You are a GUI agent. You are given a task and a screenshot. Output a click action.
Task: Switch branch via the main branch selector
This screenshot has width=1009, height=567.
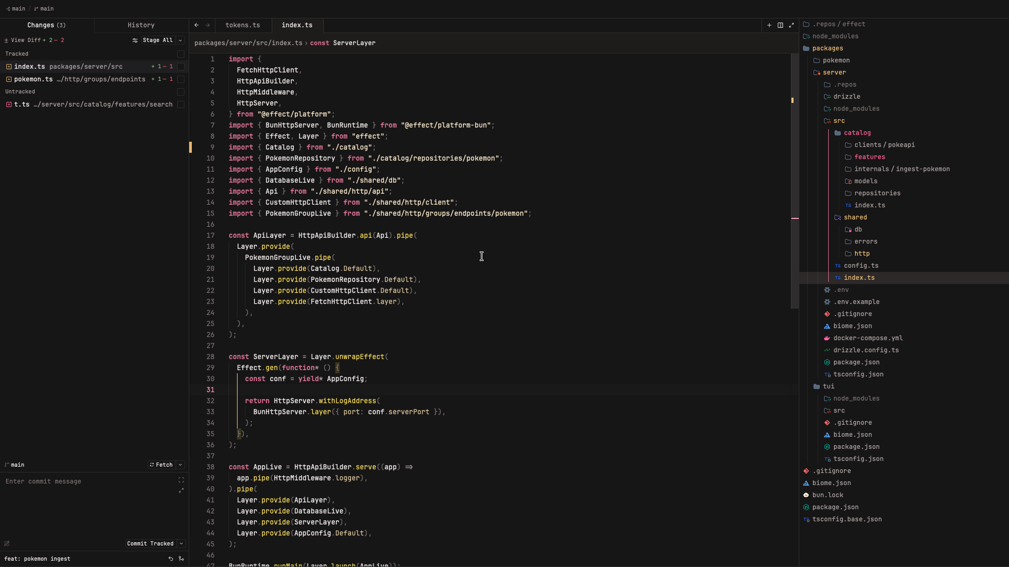click(15, 465)
